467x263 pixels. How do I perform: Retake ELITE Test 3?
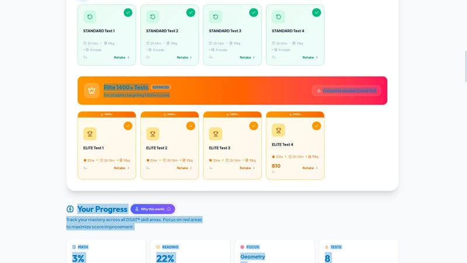247,168
